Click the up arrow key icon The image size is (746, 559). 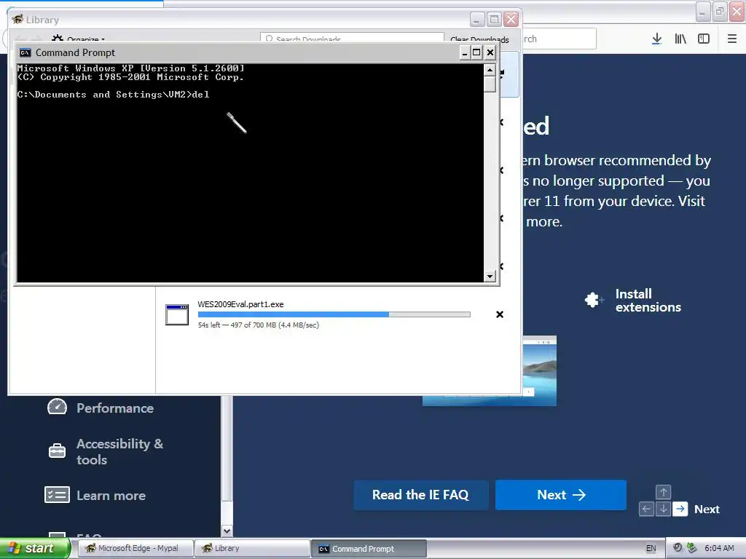663,493
